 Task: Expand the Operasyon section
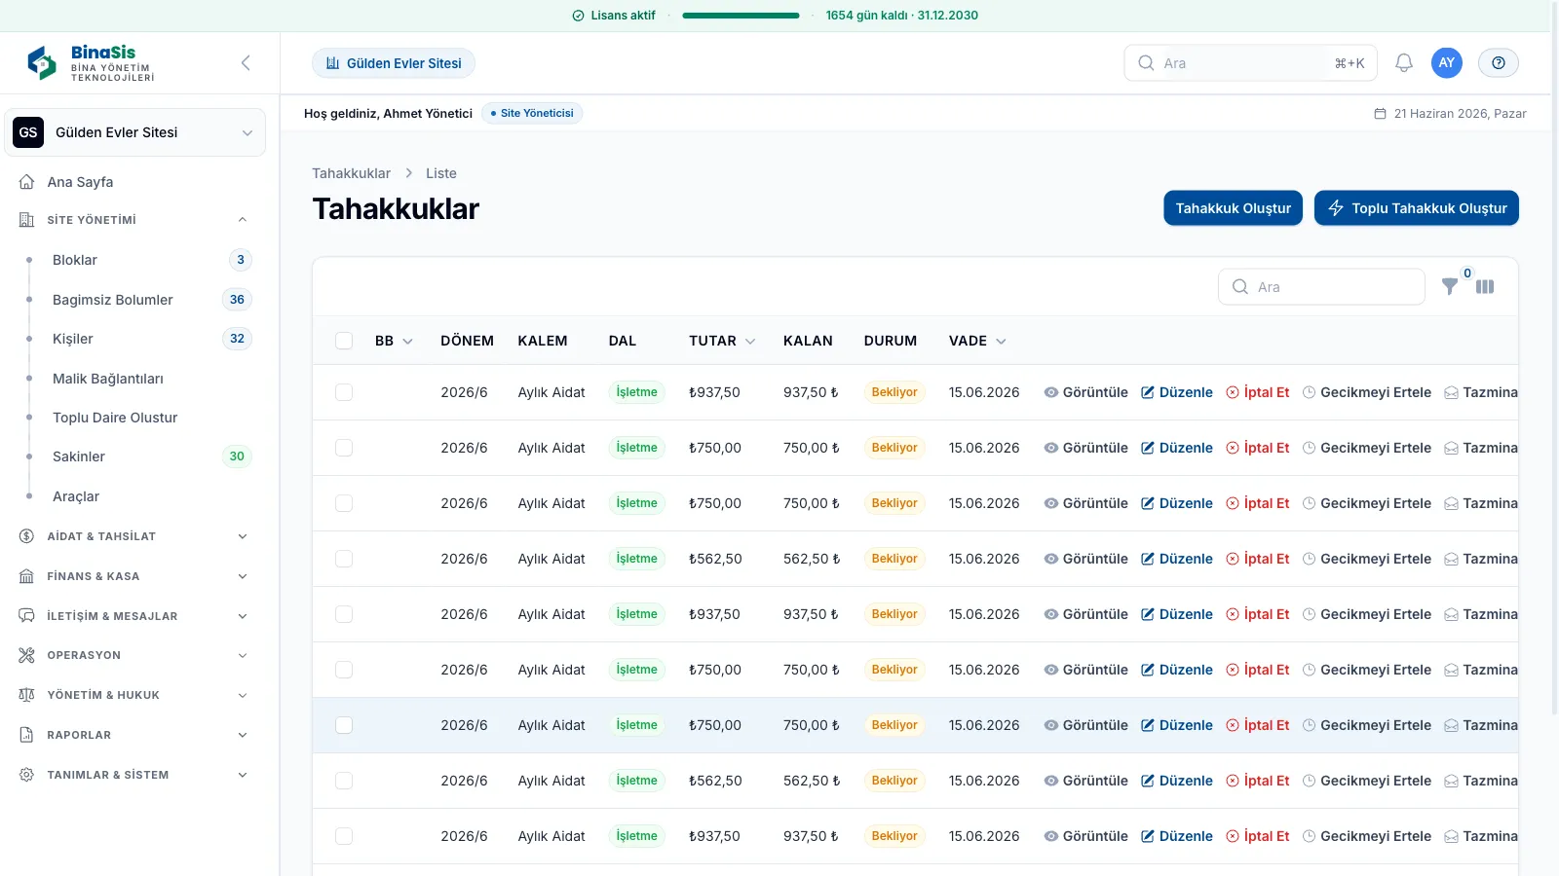click(243, 655)
